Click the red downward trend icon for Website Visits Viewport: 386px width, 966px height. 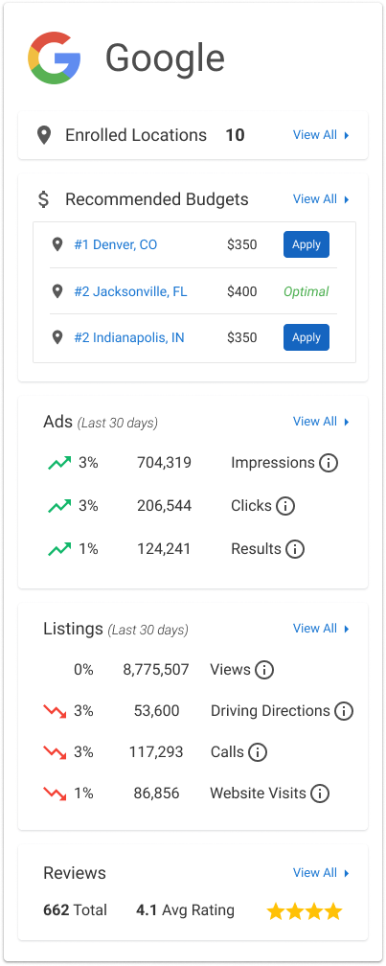pyautogui.click(x=55, y=793)
